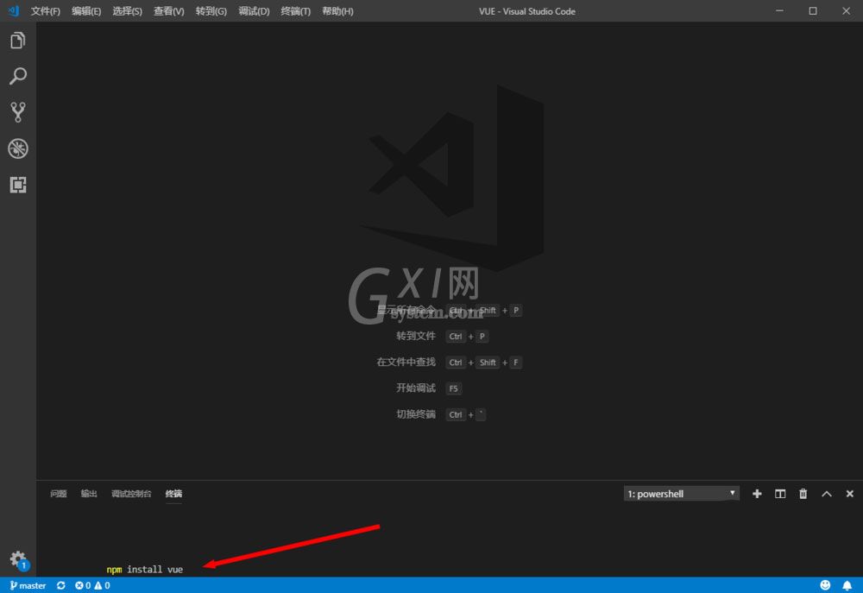Open notifications bell icon
This screenshot has height=593, width=863.
tap(847, 585)
